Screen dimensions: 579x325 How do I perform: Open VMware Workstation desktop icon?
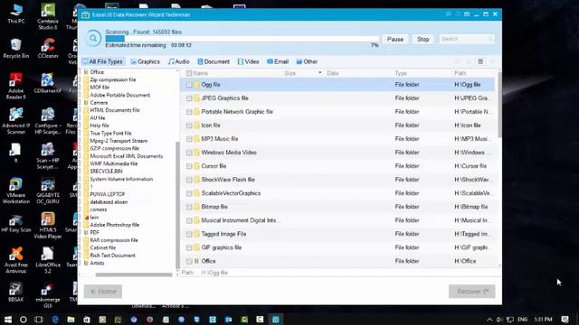pyautogui.click(x=16, y=190)
